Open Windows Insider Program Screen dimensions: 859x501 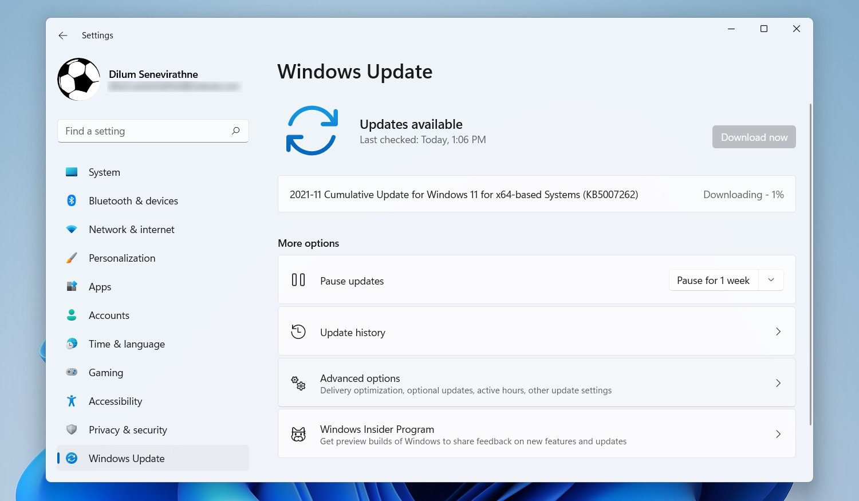pos(537,433)
